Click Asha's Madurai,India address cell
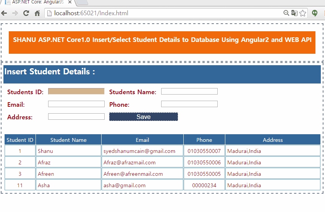 [x=273, y=185]
